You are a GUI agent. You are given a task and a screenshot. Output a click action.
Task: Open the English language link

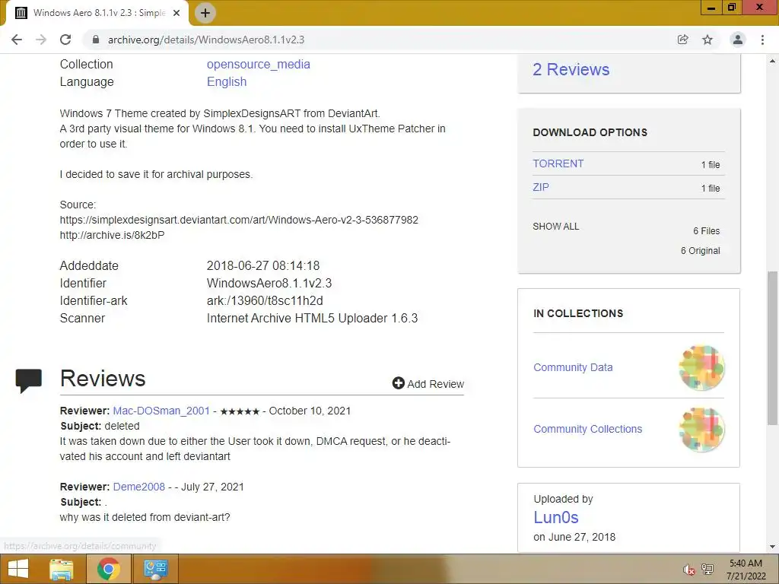227,81
